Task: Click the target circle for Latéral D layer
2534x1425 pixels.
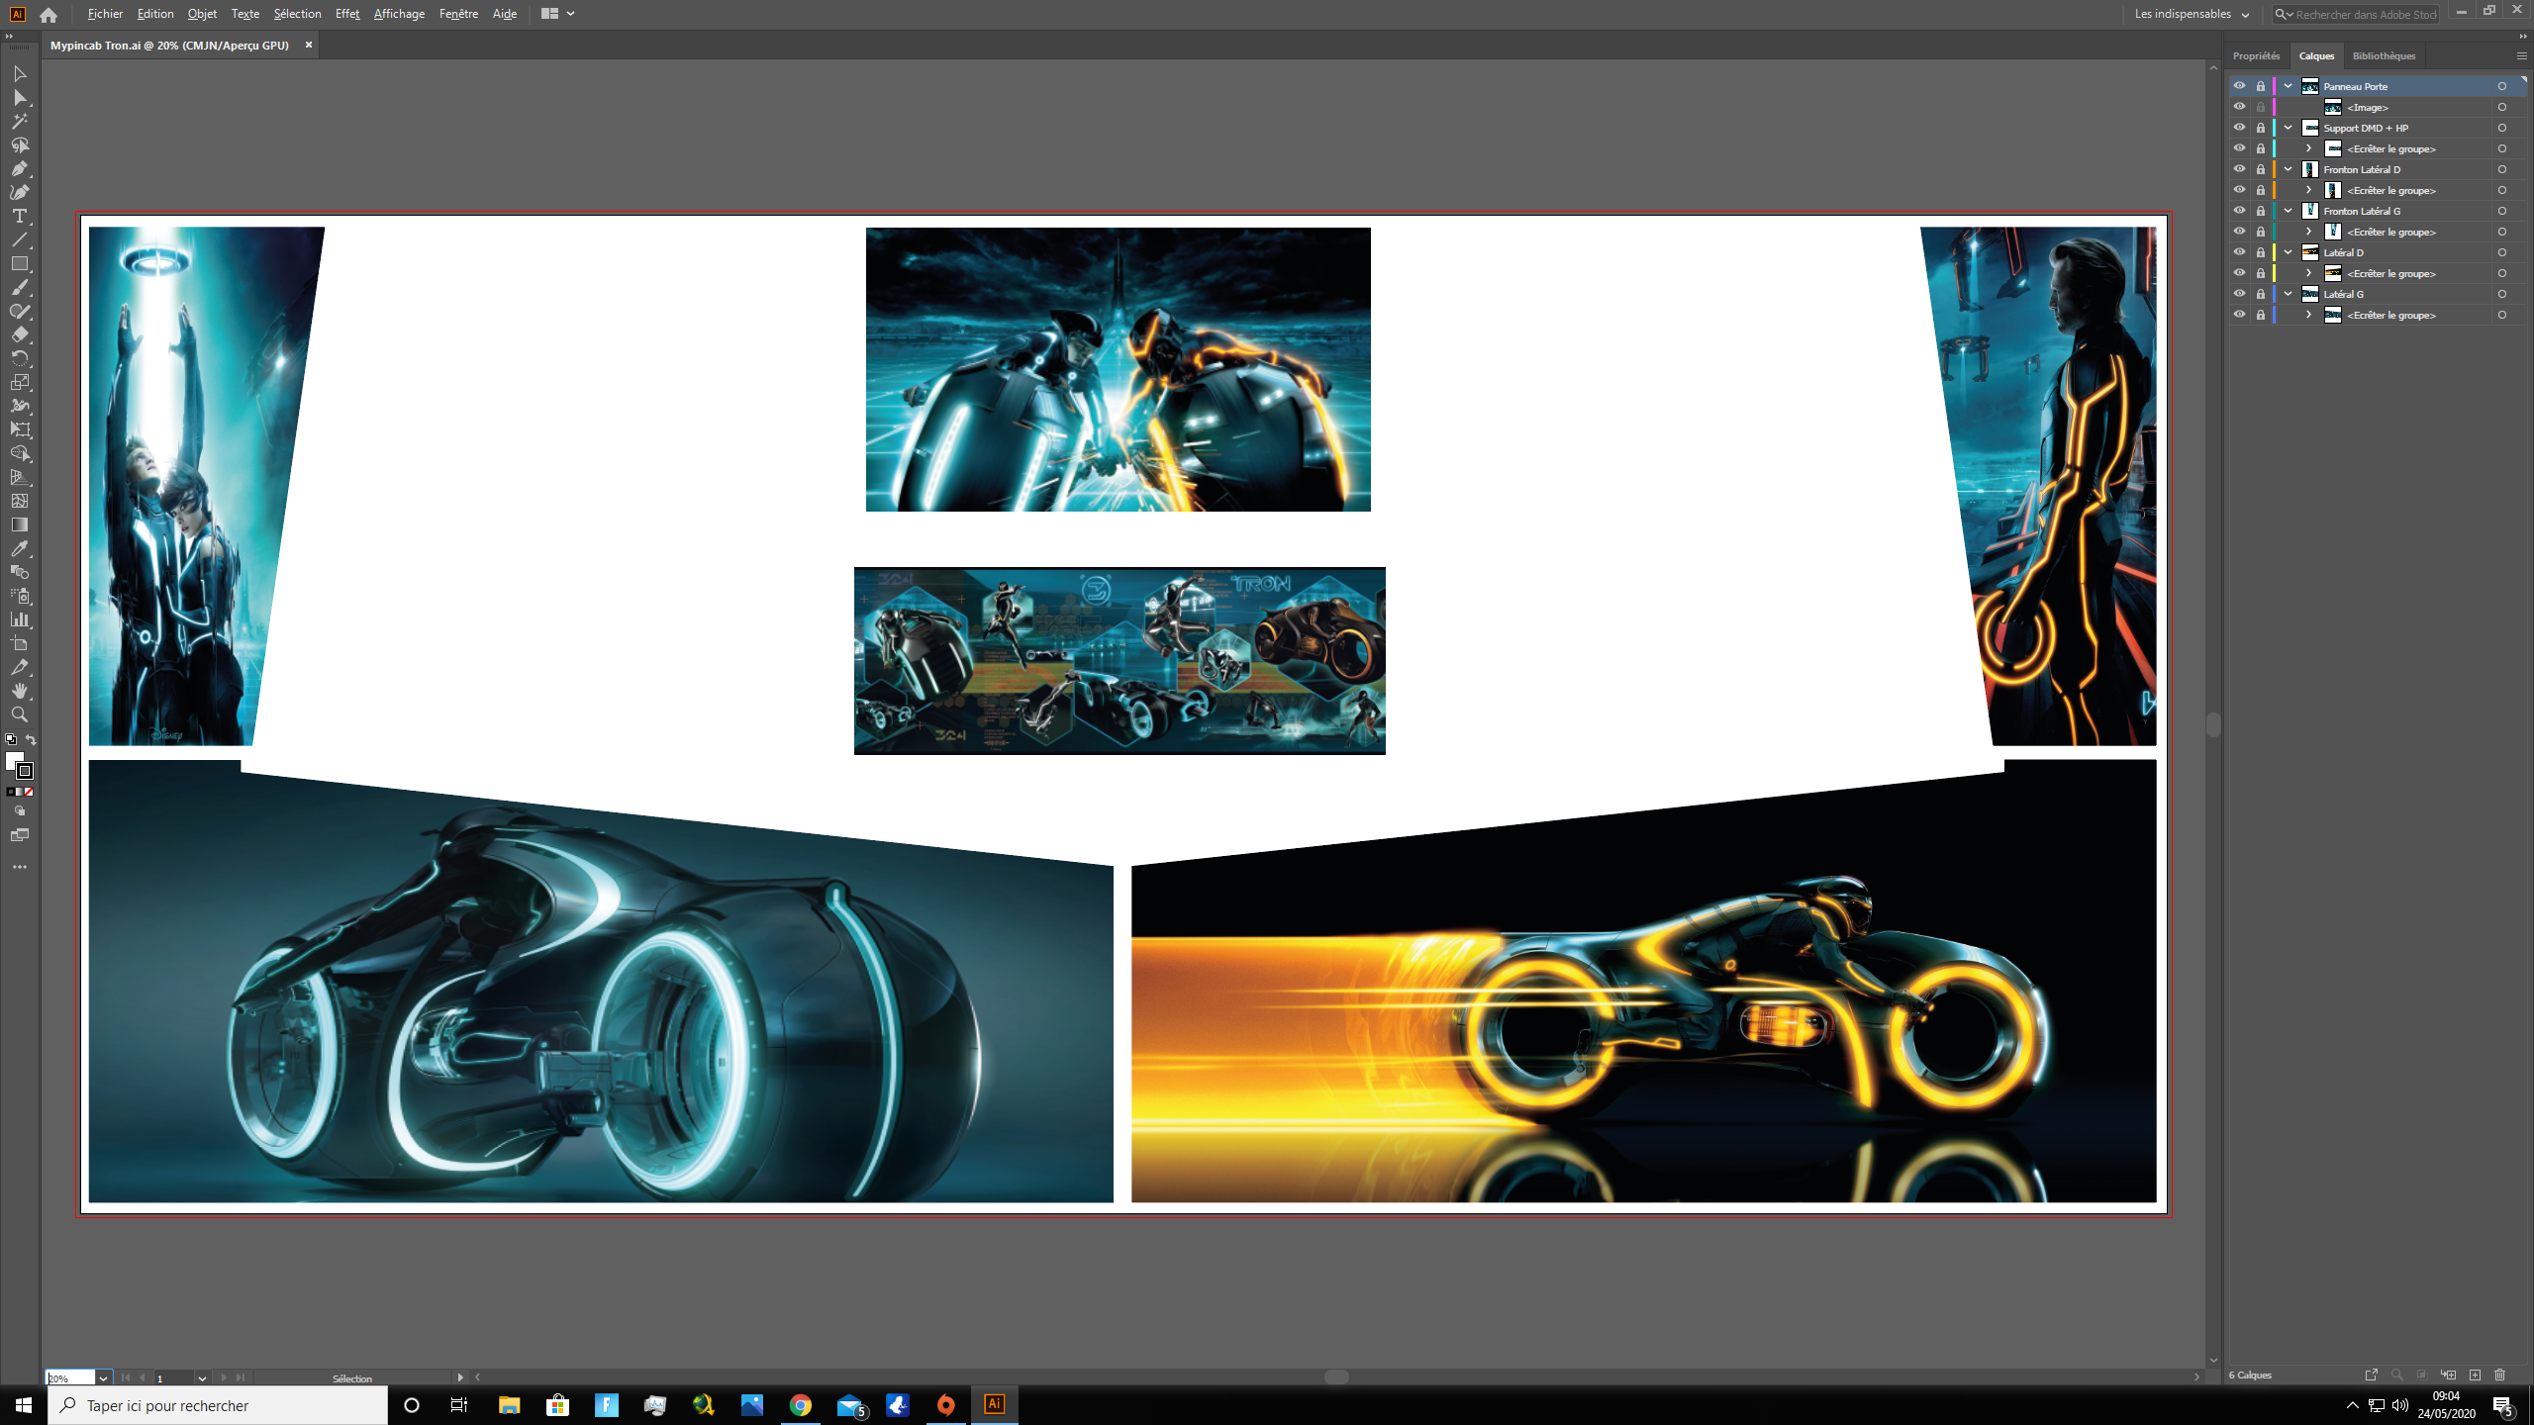Action: [x=2502, y=252]
